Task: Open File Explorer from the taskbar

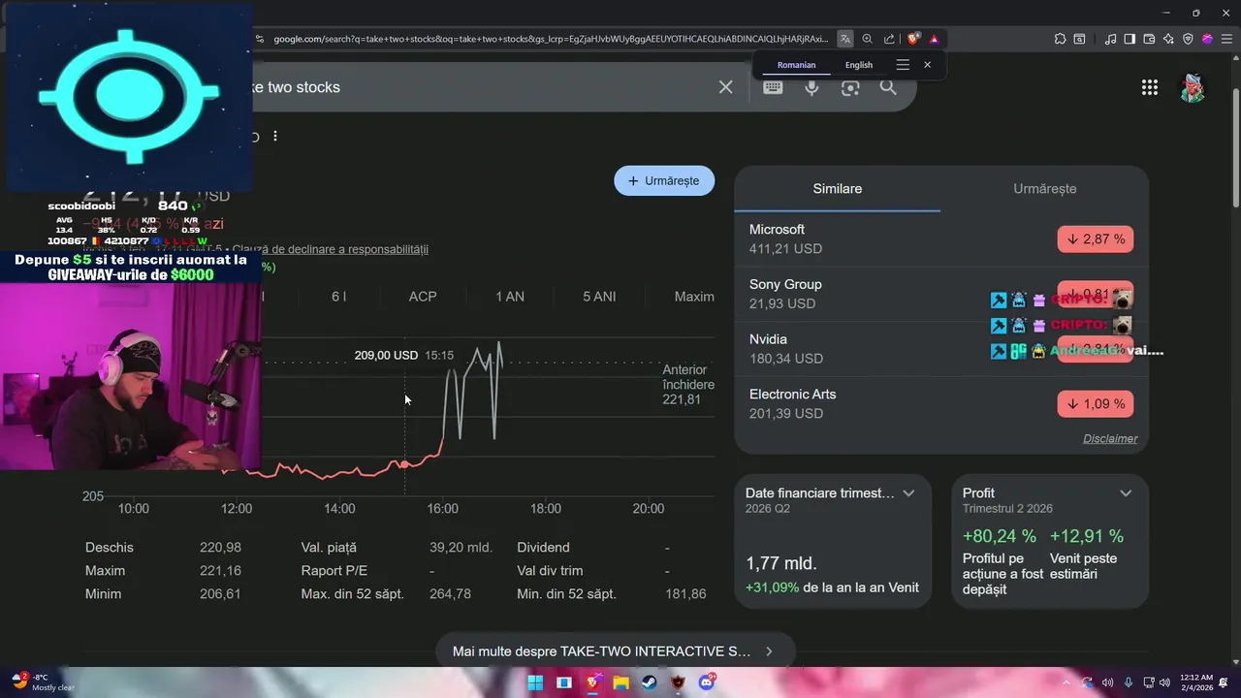Action: pyautogui.click(x=620, y=682)
